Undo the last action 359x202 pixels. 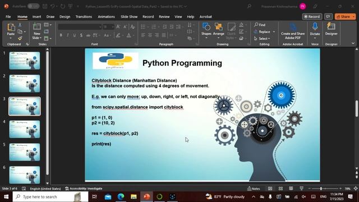pos(52,6)
